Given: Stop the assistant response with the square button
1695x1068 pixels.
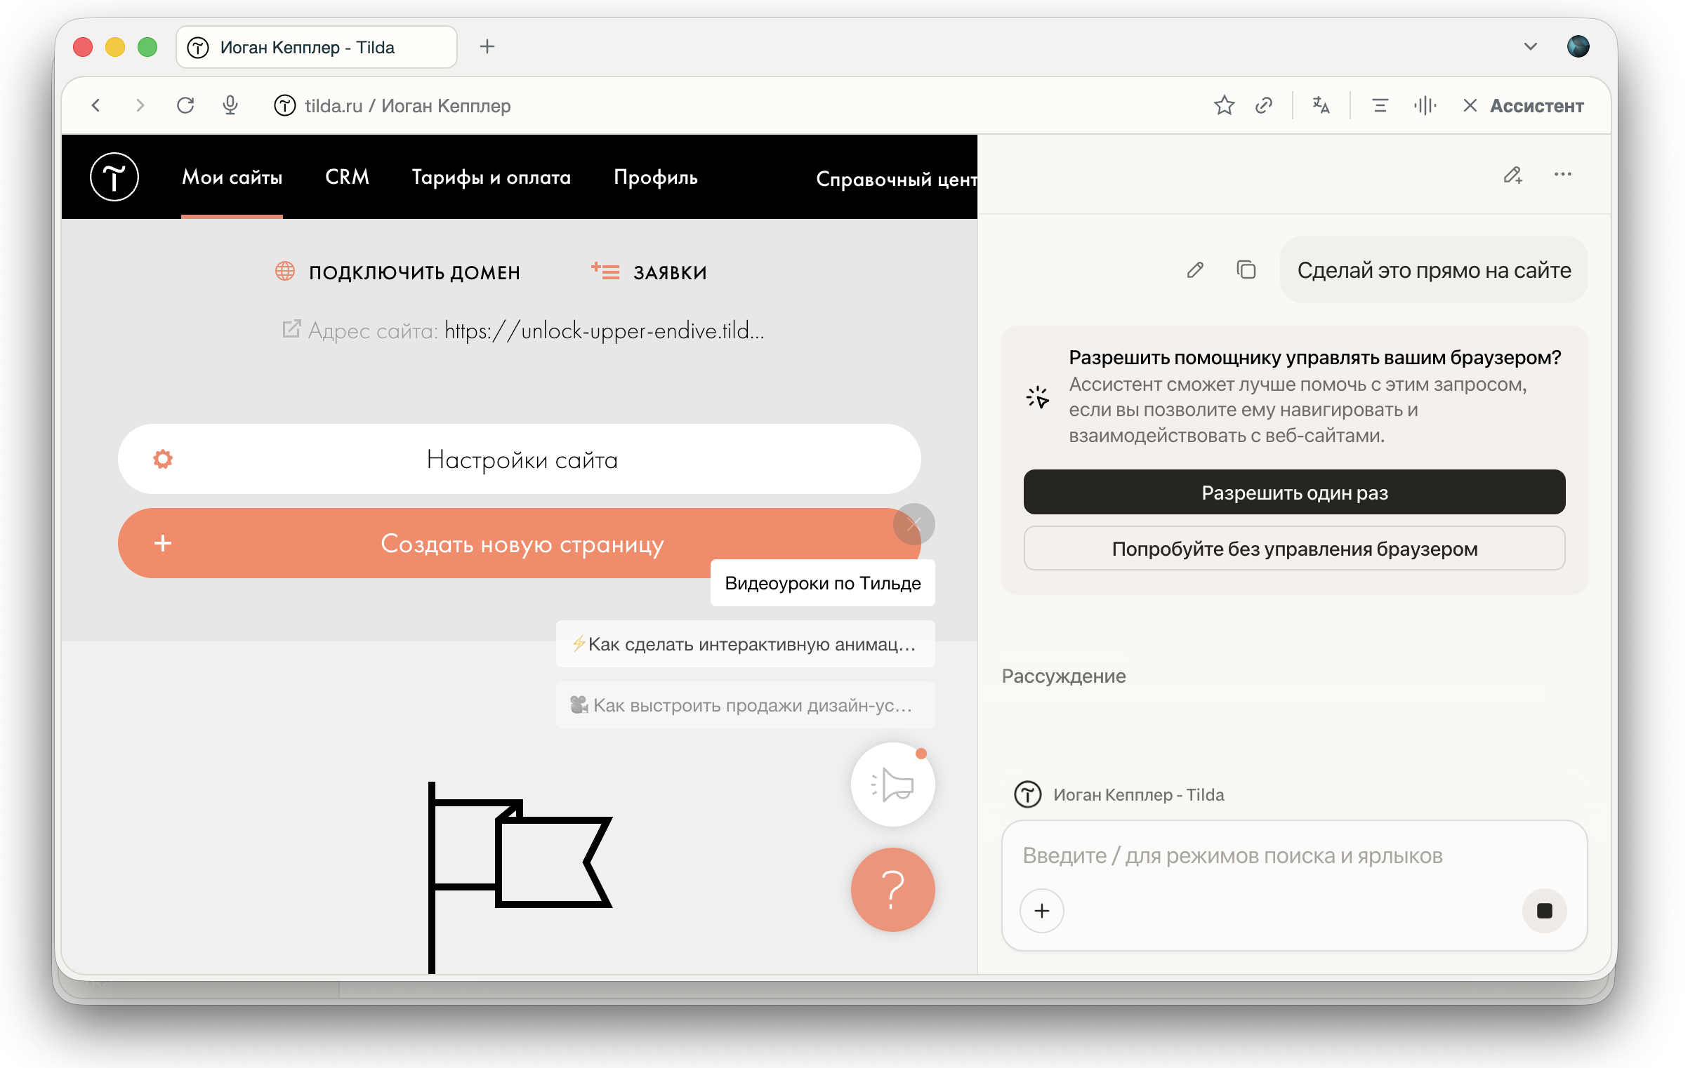Looking at the screenshot, I should 1544,911.
